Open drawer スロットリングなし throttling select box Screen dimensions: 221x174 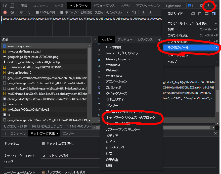pos(70,156)
